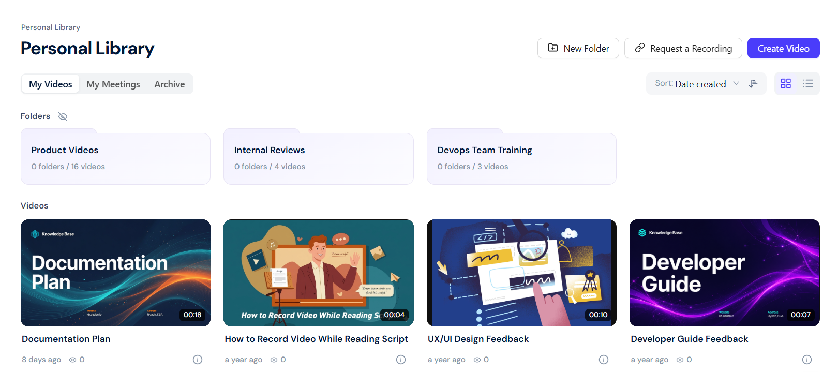Click Request a Recording button
Screen dimensions: 838x372
point(683,48)
